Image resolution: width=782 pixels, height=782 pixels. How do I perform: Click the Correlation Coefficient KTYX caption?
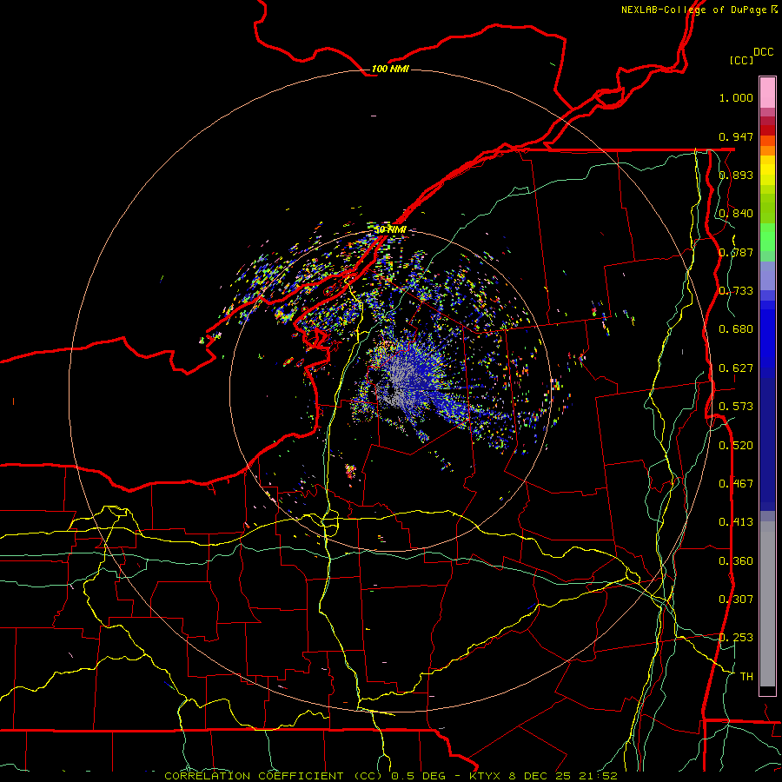pyautogui.click(x=391, y=776)
